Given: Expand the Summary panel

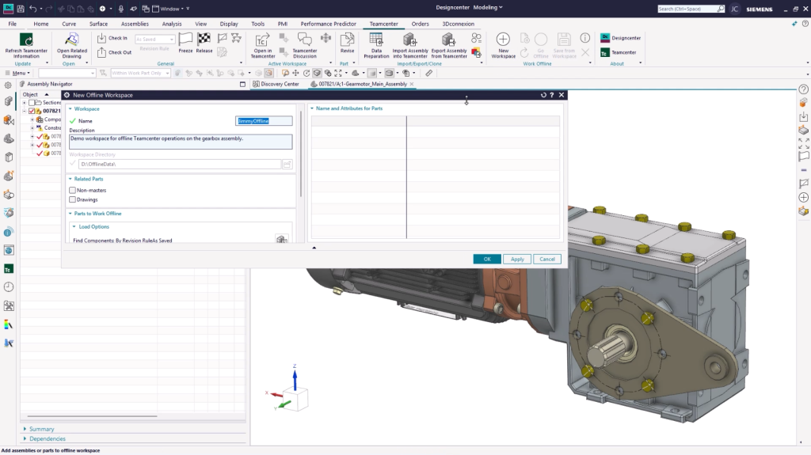Looking at the screenshot, I should [x=25, y=429].
